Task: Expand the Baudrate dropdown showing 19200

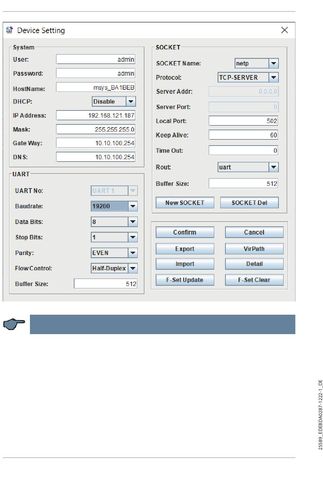Action: point(133,206)
